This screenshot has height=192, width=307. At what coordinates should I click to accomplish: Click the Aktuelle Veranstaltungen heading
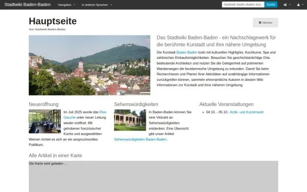[x=226, y=104]
